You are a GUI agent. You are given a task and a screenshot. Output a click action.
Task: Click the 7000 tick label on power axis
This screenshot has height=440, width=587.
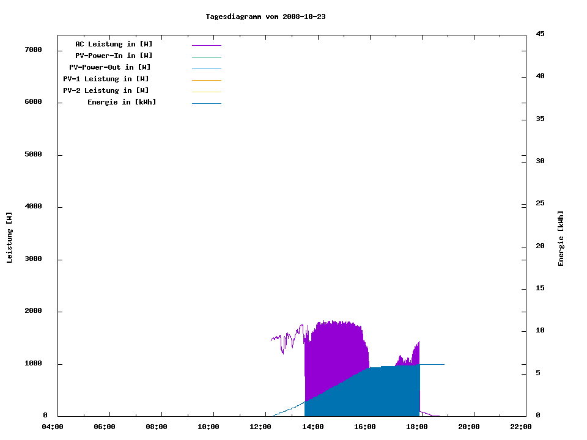click(x=33, y=50)
